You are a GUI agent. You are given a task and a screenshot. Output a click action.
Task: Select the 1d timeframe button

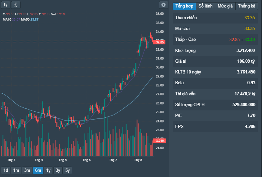(6, 170)
